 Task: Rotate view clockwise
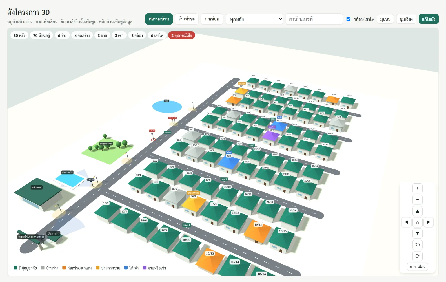[x=417, y=256]
